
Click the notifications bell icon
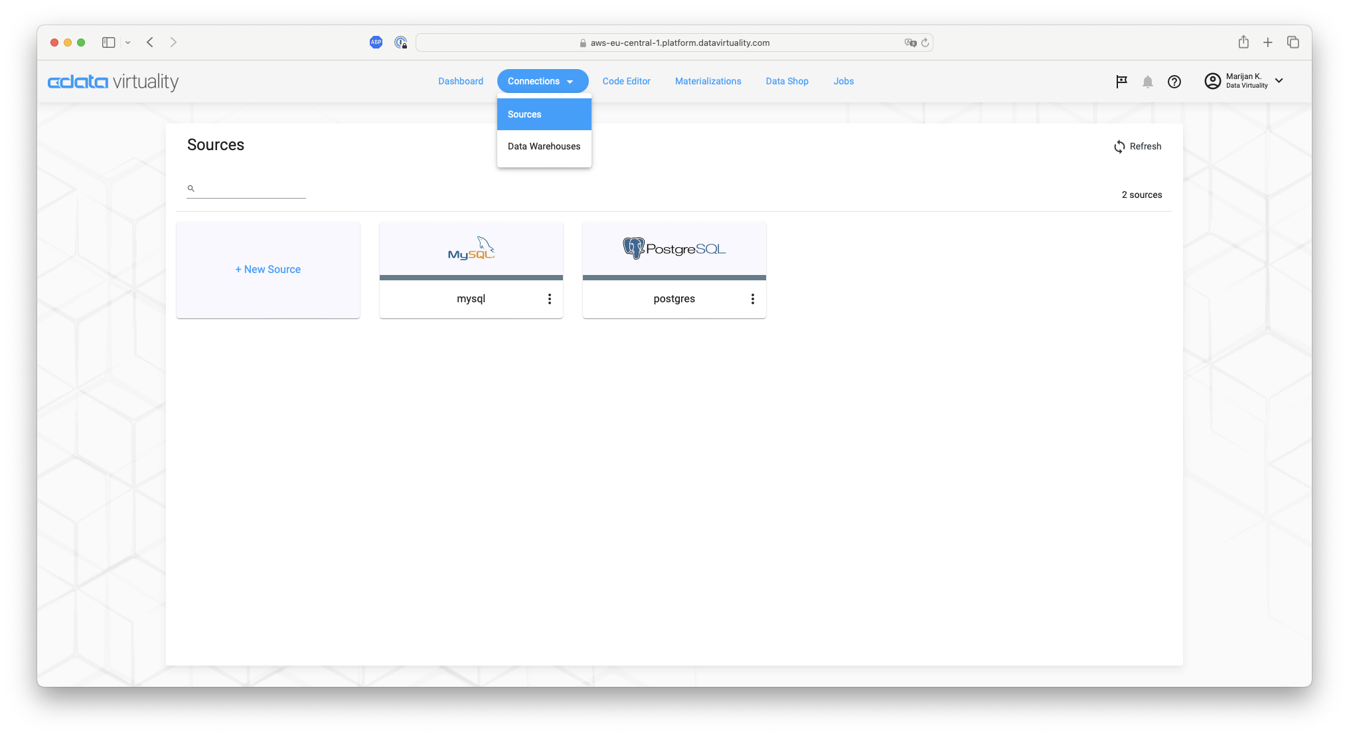tap(1148, 82)
